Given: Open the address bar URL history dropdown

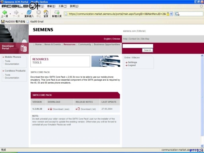Looking at the screenshot, I should [x=171, y=14].
